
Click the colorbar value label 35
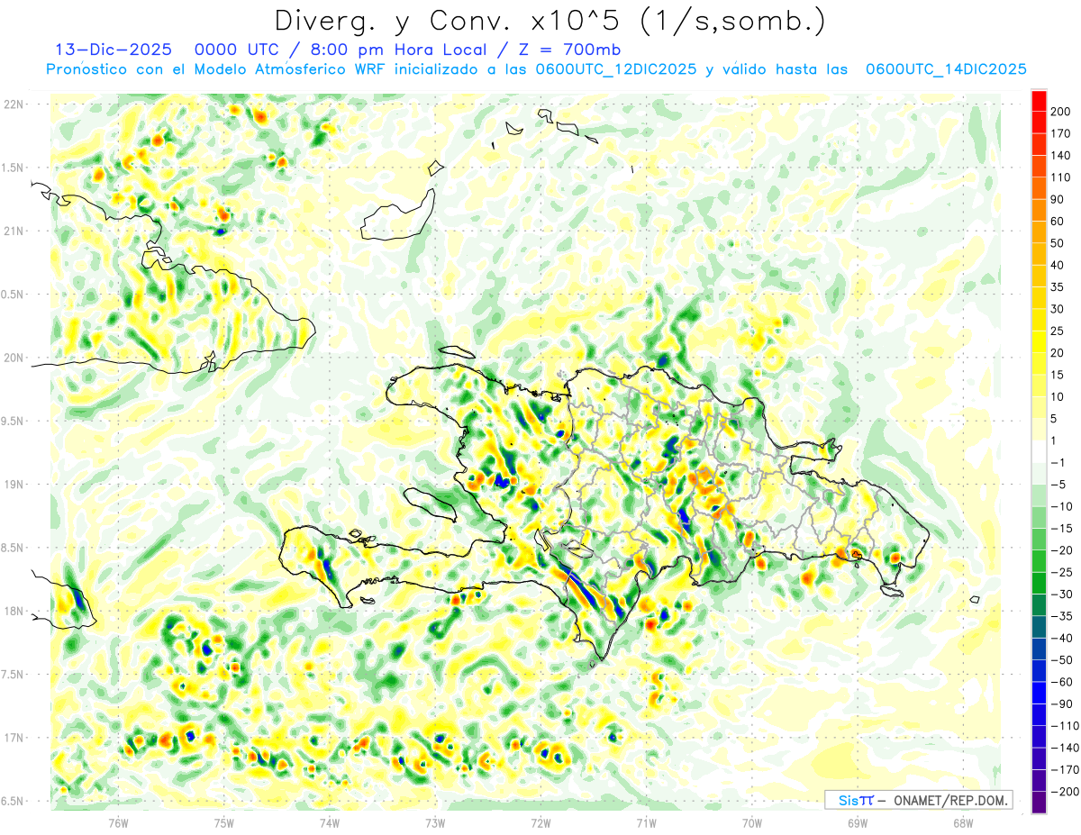pos(1057,287)
